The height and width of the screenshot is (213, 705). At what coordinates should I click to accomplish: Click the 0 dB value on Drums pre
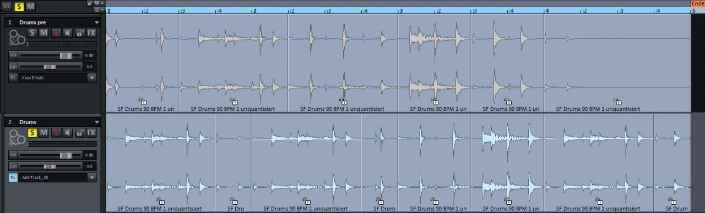click(90, 55)
